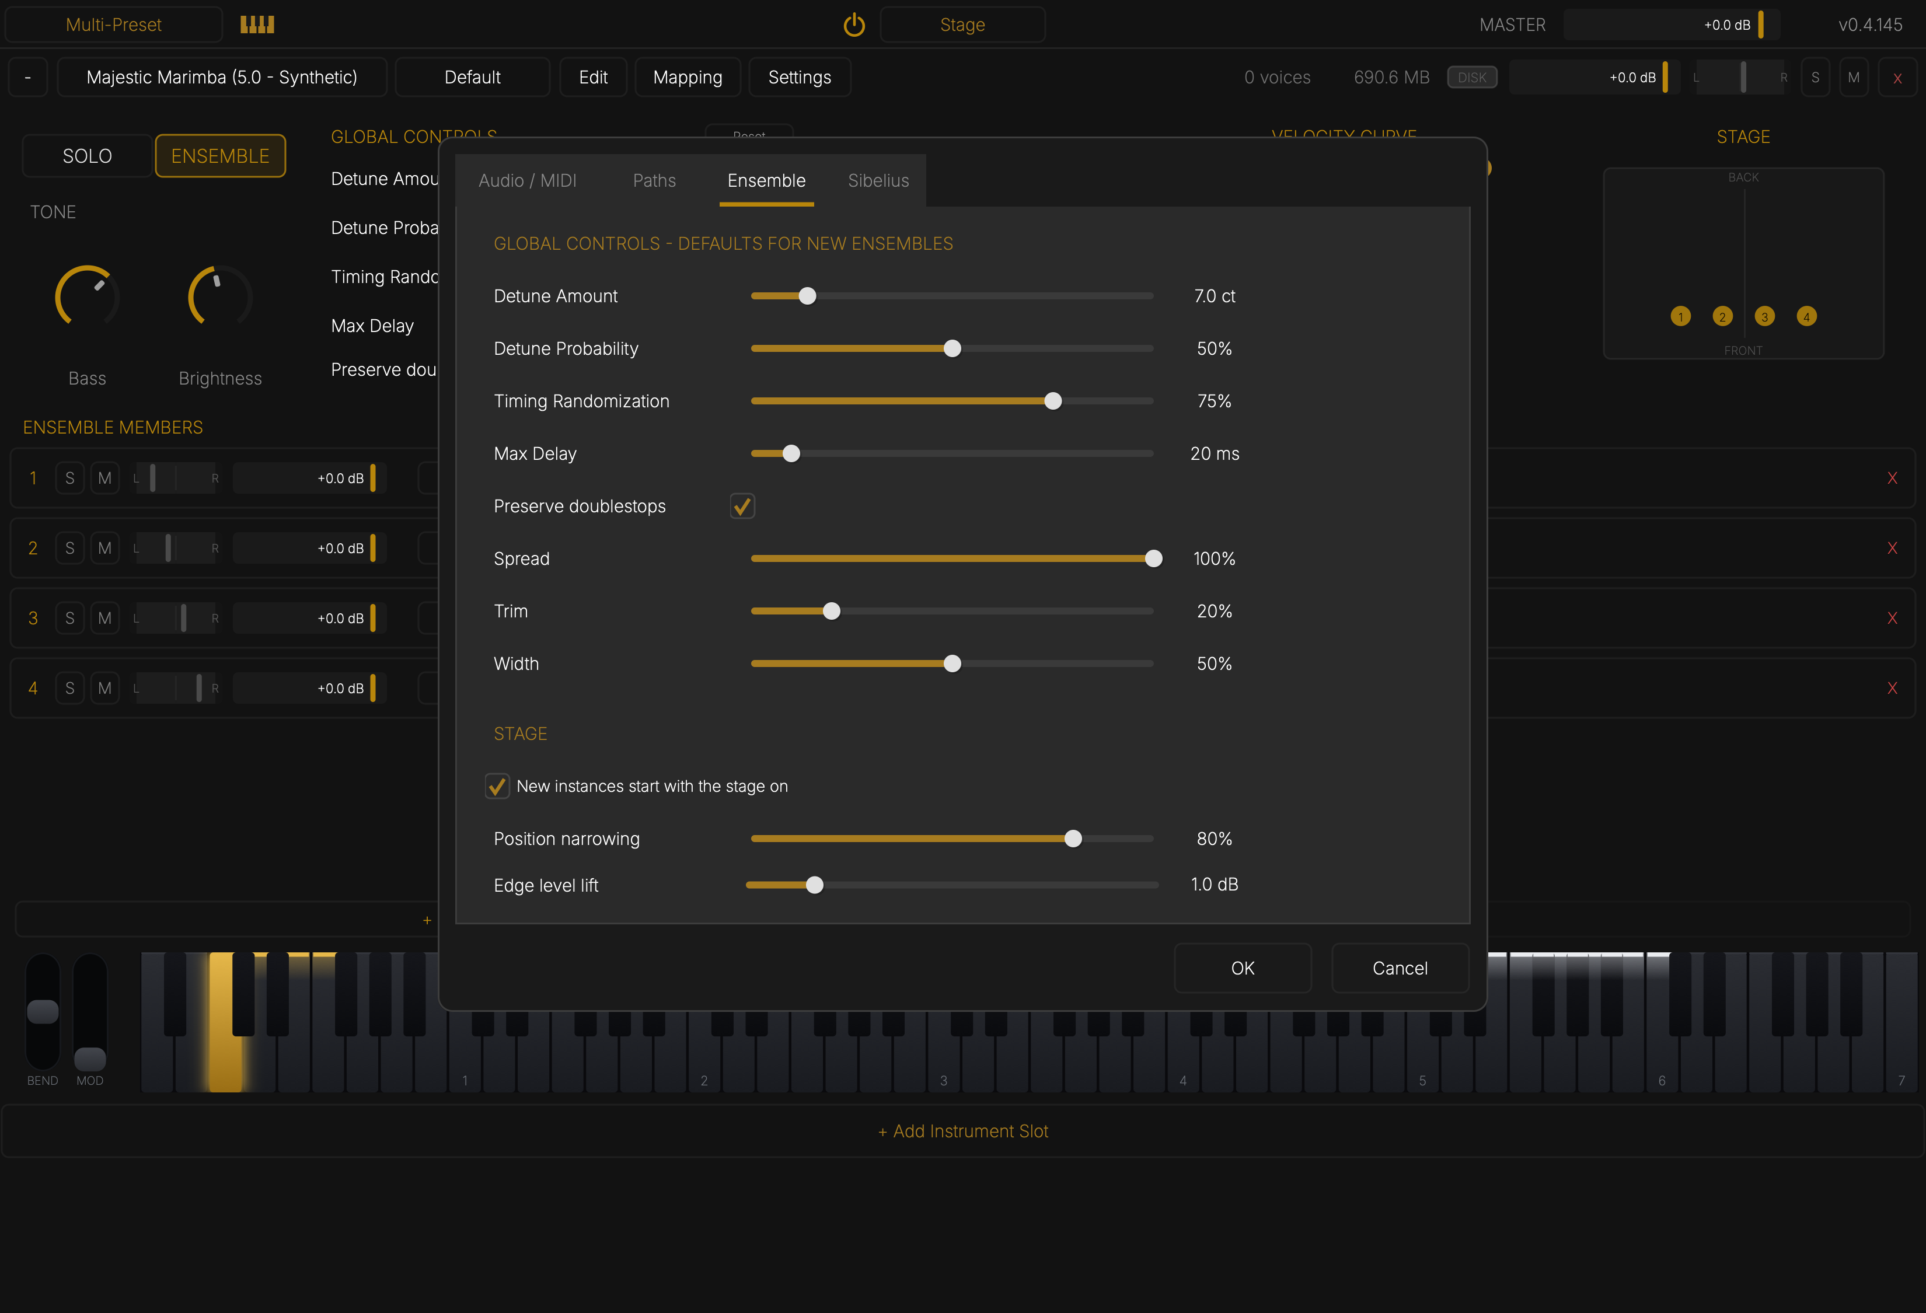
Task: Click the Brightness knob
Action: [x=219, y=296]
